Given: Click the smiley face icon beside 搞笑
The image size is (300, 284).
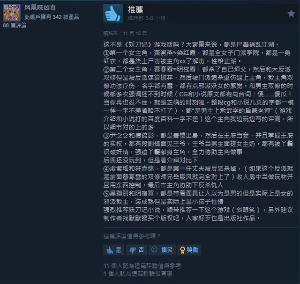Looking at the screenshot, I should 154,249.
